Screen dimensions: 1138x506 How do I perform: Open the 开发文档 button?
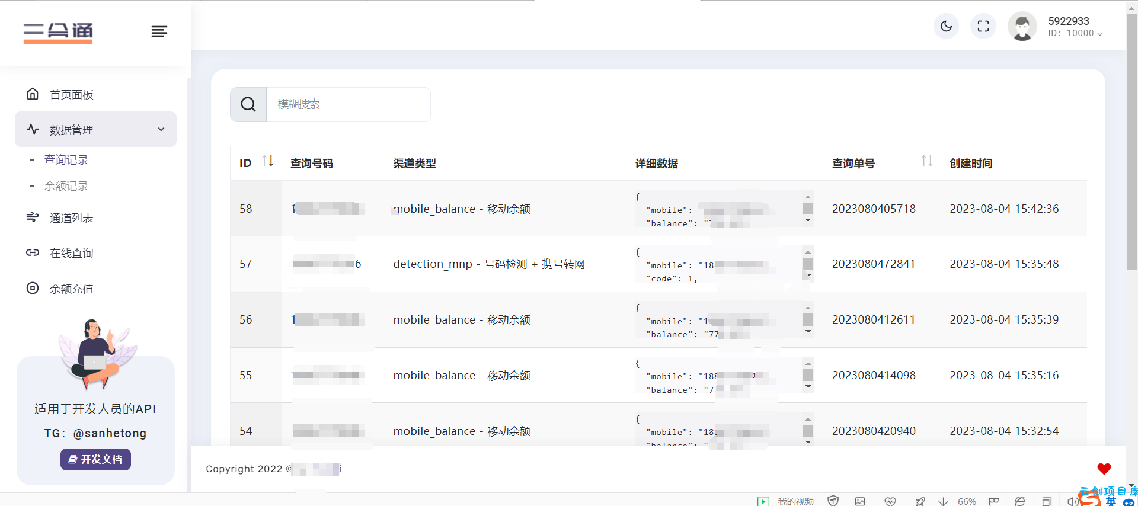95,459
